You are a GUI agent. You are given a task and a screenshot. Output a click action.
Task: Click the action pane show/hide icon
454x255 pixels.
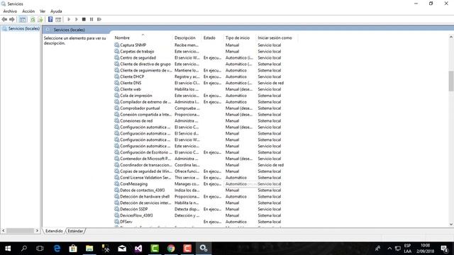[x=58, y=19]
